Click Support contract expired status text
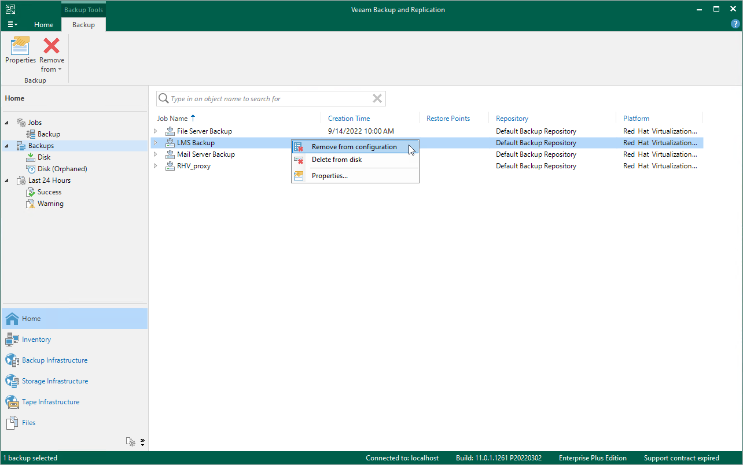 point(681,458)
